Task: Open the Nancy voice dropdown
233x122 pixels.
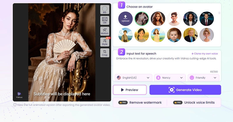Action: click(170, 78)
